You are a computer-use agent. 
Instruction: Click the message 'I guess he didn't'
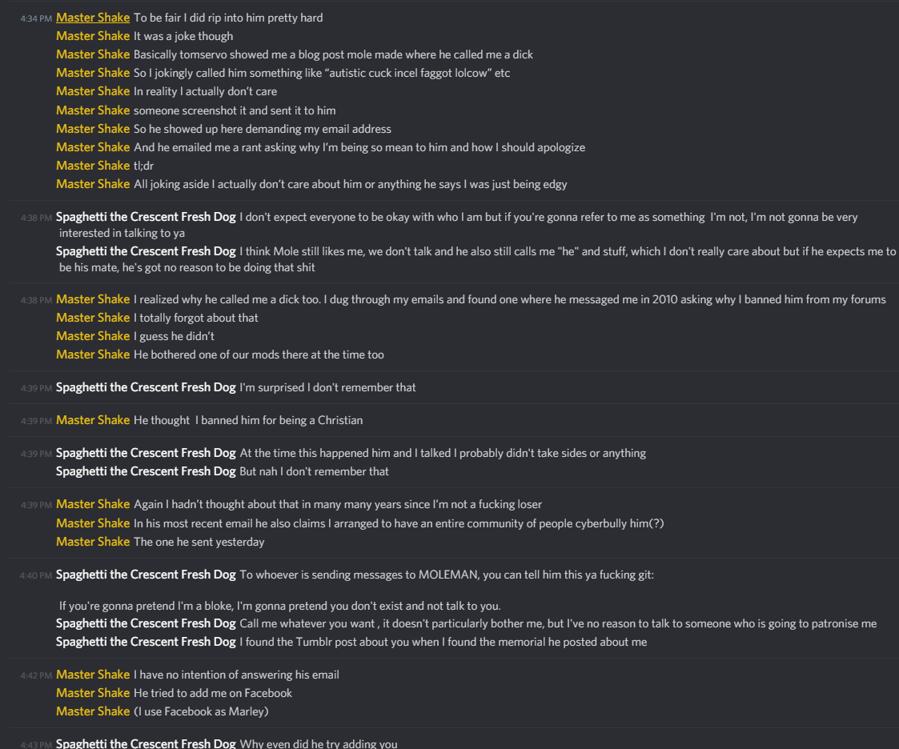coord(175,336)
